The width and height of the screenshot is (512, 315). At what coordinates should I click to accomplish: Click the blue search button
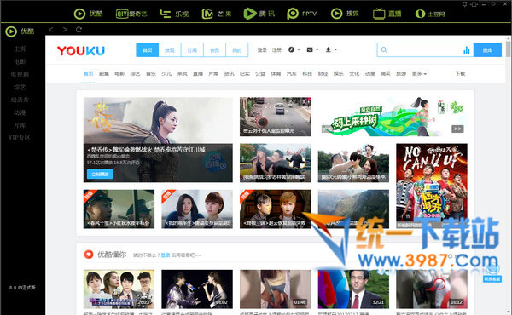coord(487,50)
